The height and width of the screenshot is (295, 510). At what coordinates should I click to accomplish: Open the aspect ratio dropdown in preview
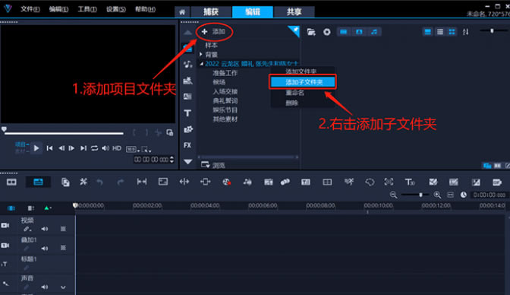133,149
